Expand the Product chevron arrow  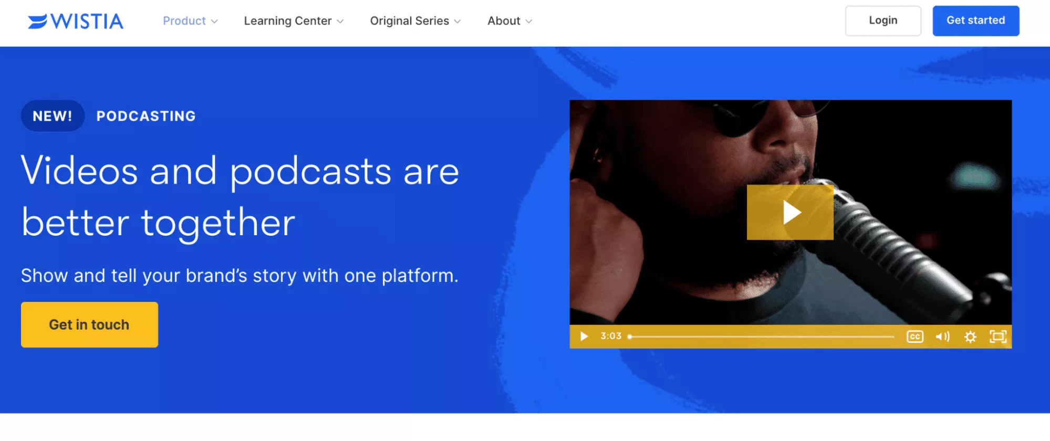click(x=214, y=22)
